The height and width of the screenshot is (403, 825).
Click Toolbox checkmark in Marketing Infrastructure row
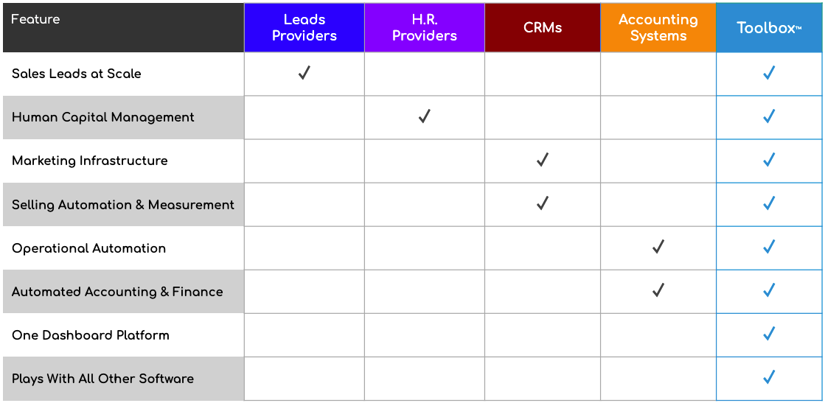[769, 160]
